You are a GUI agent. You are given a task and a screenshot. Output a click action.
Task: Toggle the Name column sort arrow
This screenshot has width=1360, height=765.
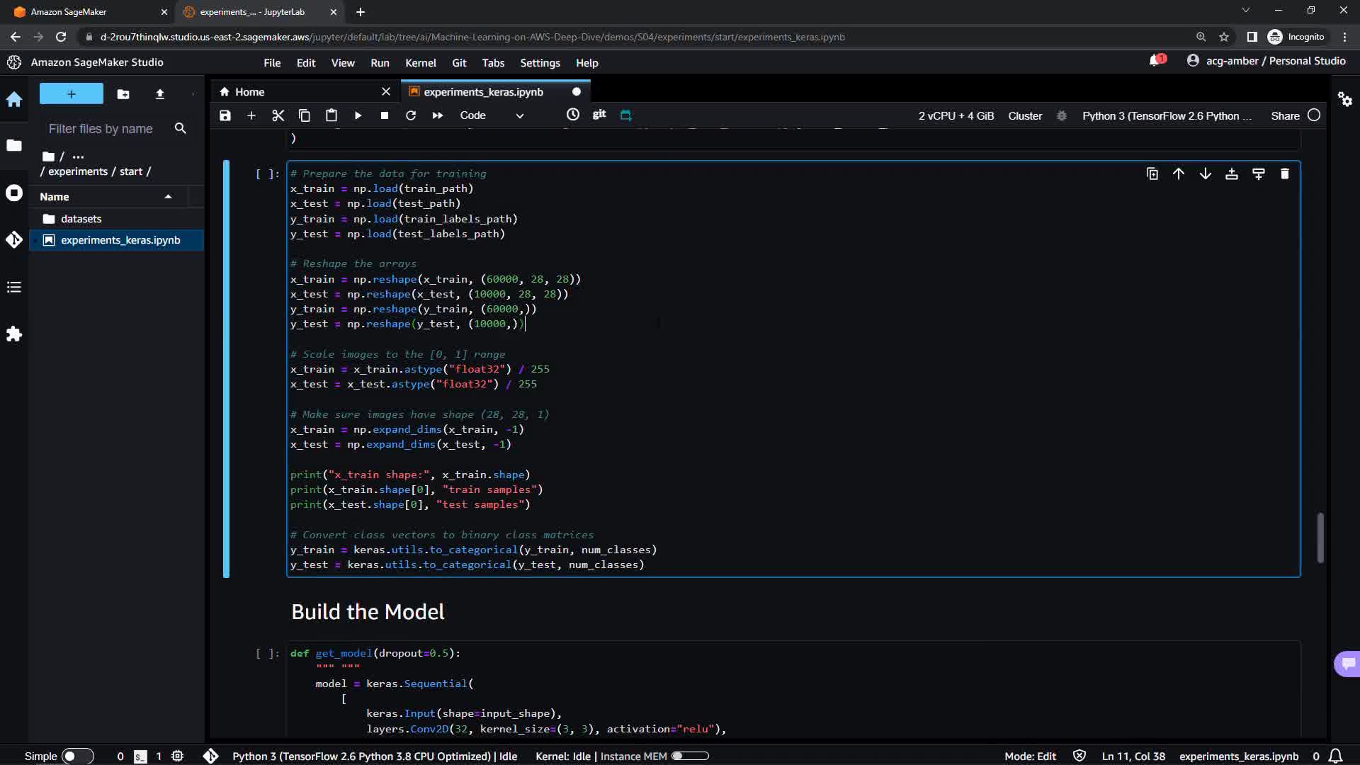(x=168, y=197)
